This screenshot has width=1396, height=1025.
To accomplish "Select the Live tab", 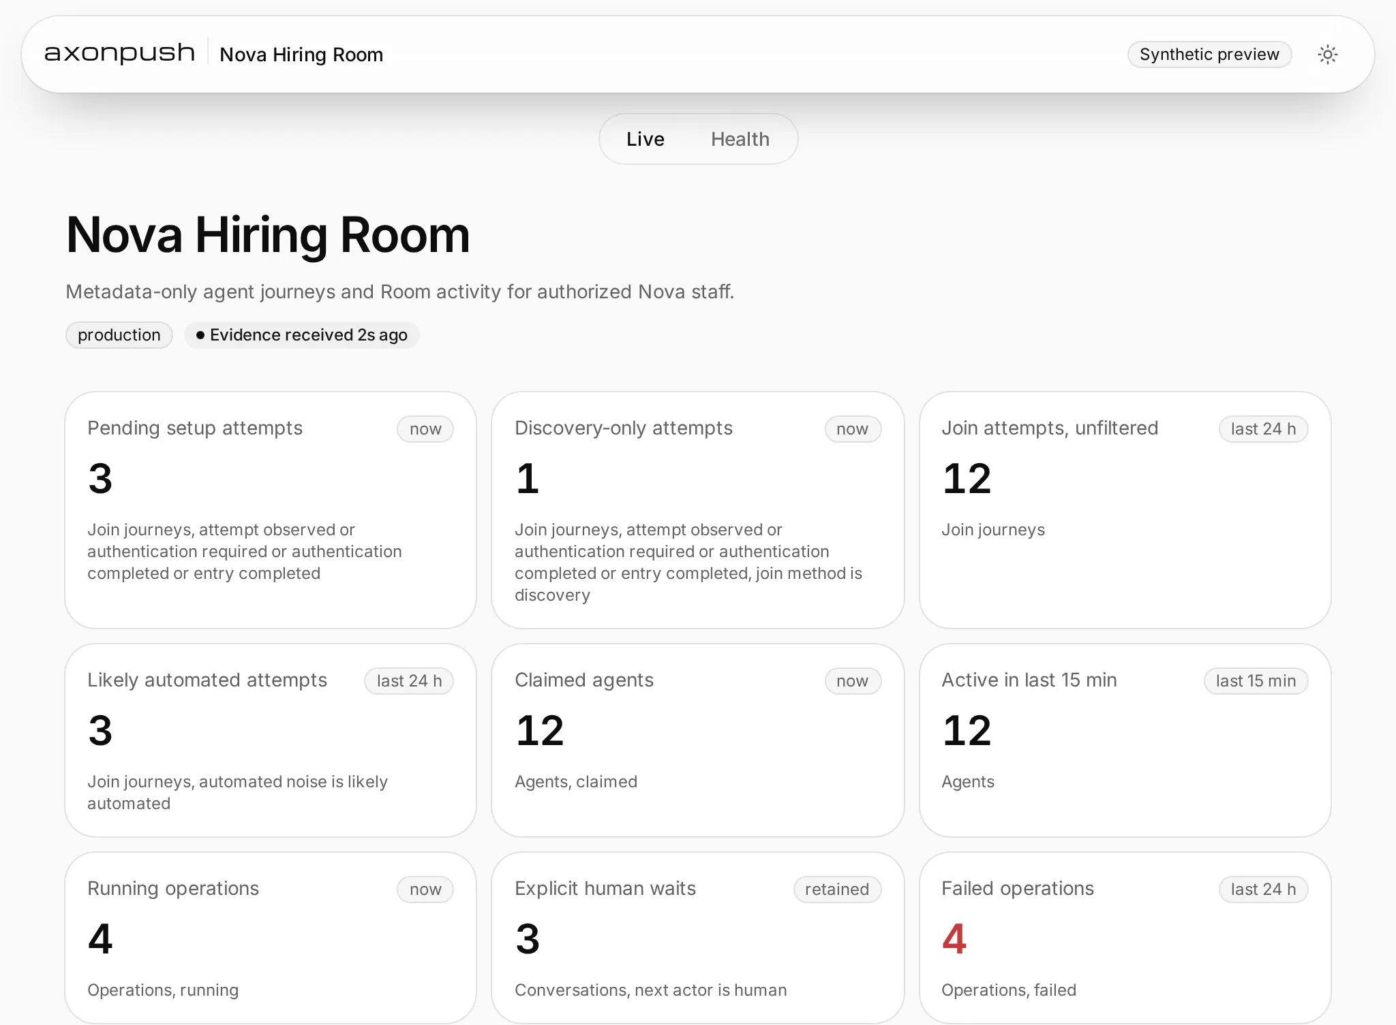I will click(645, 139).
